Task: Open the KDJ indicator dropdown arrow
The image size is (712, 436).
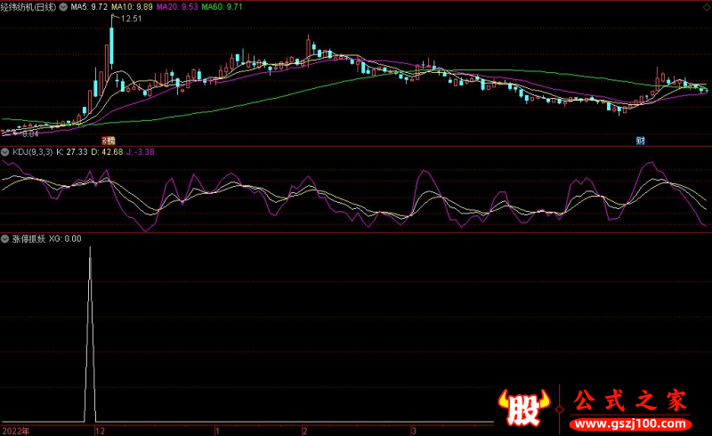Action: pos(5,153)
